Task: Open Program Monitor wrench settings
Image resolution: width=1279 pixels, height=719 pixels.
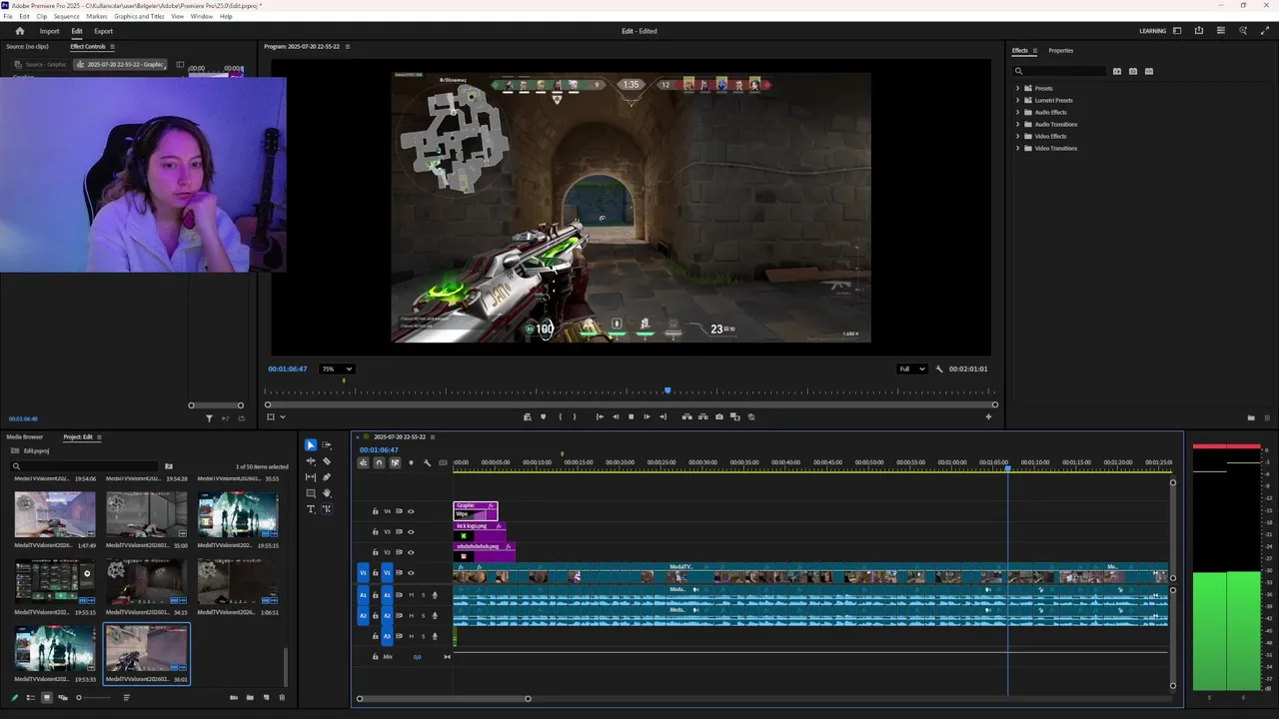Action: [x=939, y=368]
